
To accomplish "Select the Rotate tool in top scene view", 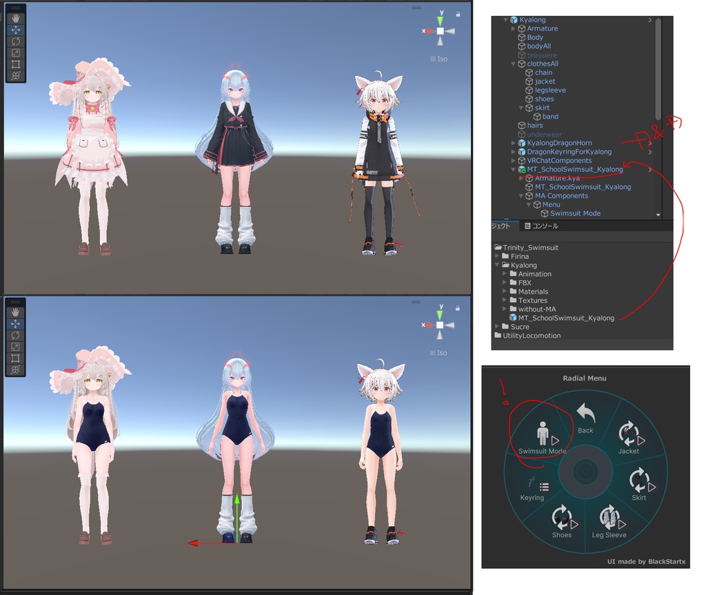I will pyautogui.click(x=16, y=41).
